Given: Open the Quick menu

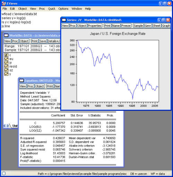Looking at the screenshot, I should [52, 9].
